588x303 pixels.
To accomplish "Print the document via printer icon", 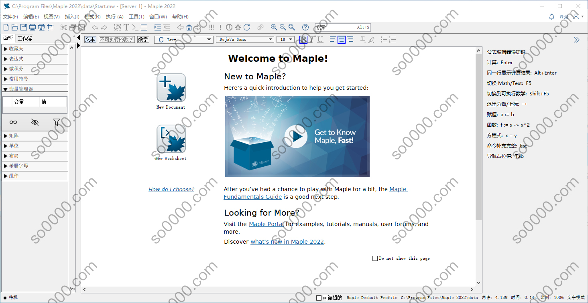I will tap(33, 27).
